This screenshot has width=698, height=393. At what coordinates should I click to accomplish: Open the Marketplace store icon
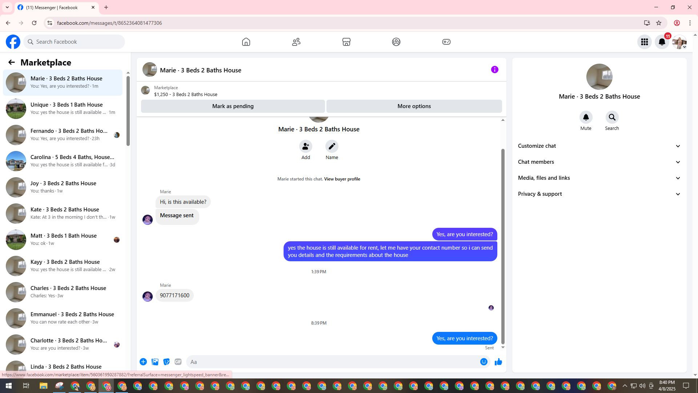tap(346, 42)
